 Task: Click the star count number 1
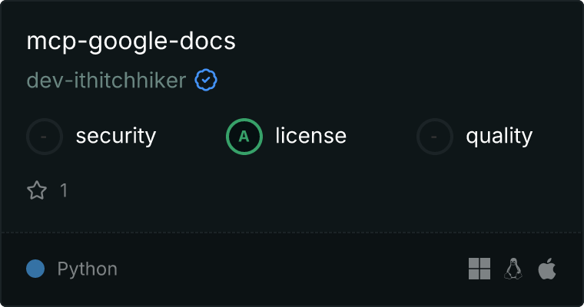click(x=64, y=190)
